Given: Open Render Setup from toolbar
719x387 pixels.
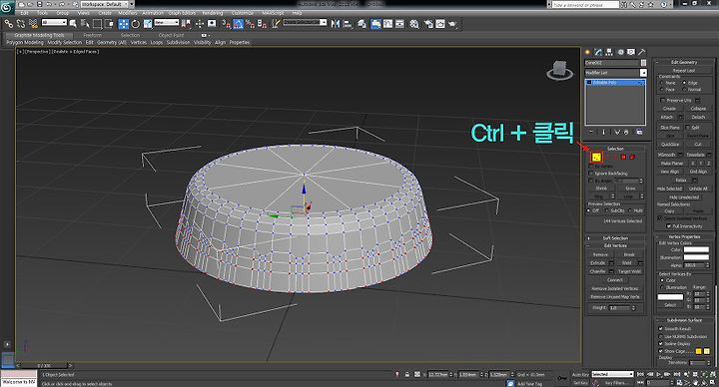Looking at the screenshot, I should pos(428,23).
